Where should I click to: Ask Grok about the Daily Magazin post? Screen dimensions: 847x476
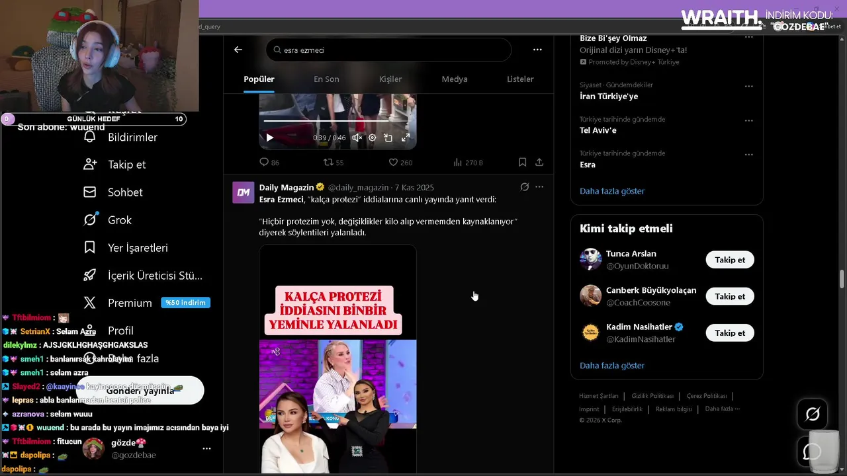[525, 187]
